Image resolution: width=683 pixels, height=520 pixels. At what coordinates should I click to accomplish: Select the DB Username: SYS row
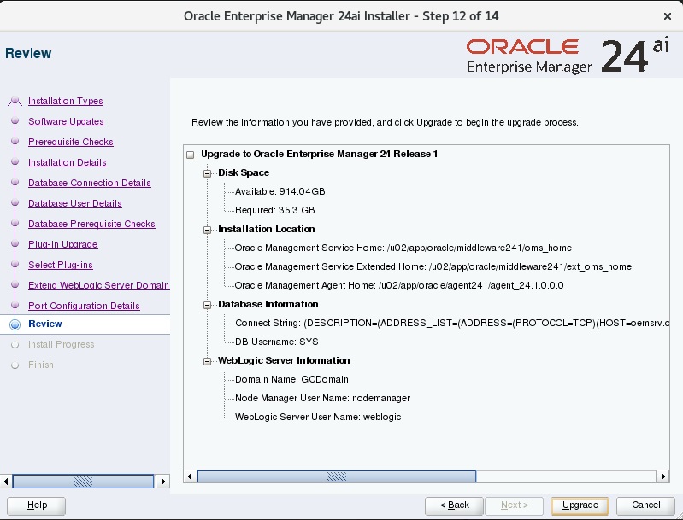point(277,342)
